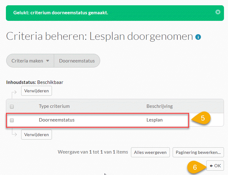Dismiss the green success notification
228x175 pixels.
[x=218, y=12]
